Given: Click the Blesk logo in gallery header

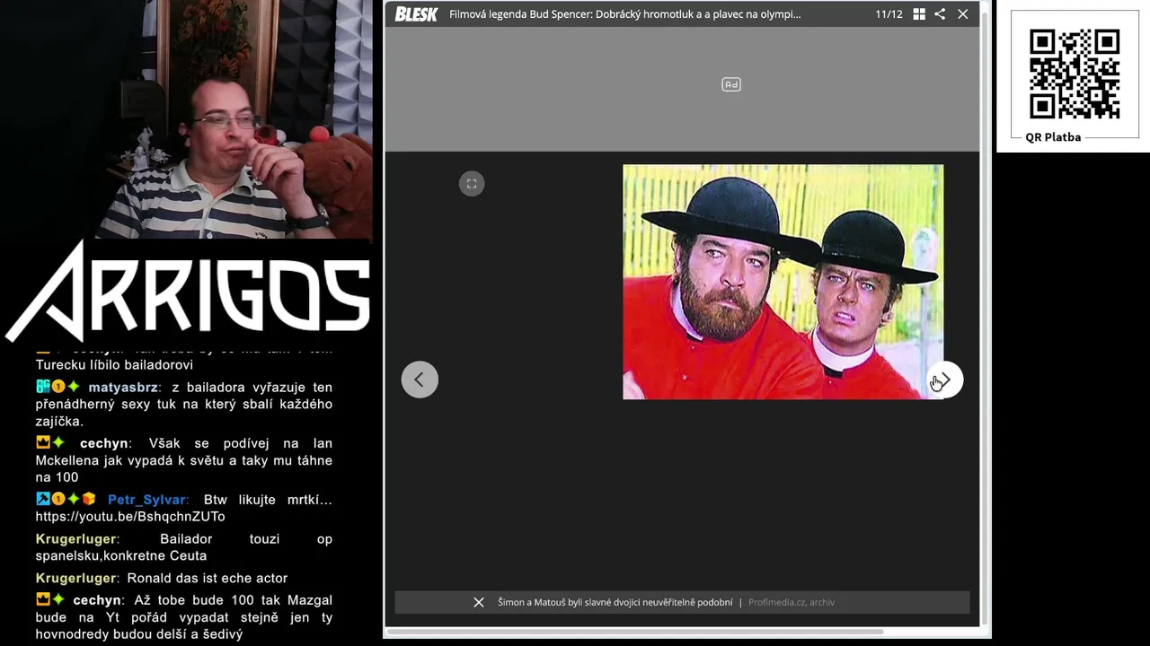Looking at the screenshot, I should tap(416, 14).
